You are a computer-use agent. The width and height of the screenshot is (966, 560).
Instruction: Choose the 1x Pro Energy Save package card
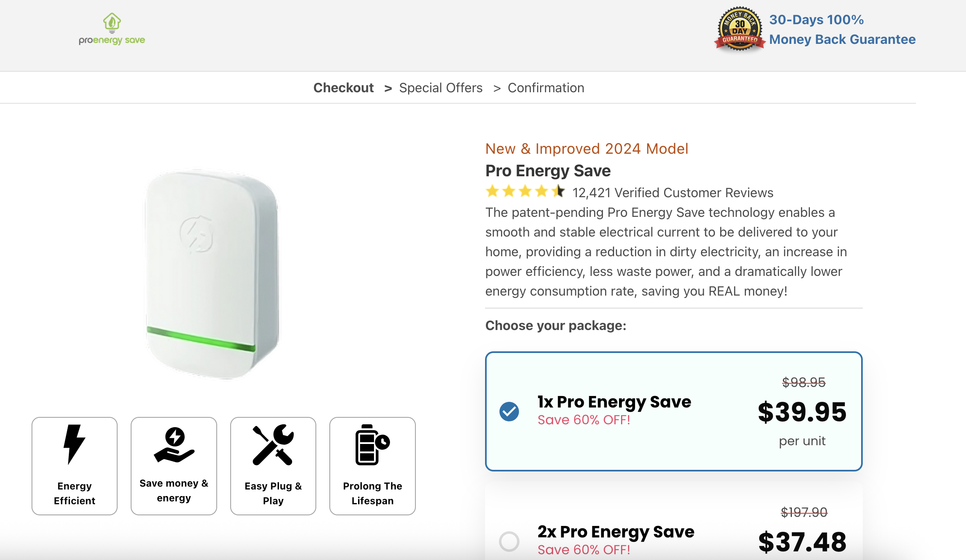pyautogui.click(x=673, y=411)
